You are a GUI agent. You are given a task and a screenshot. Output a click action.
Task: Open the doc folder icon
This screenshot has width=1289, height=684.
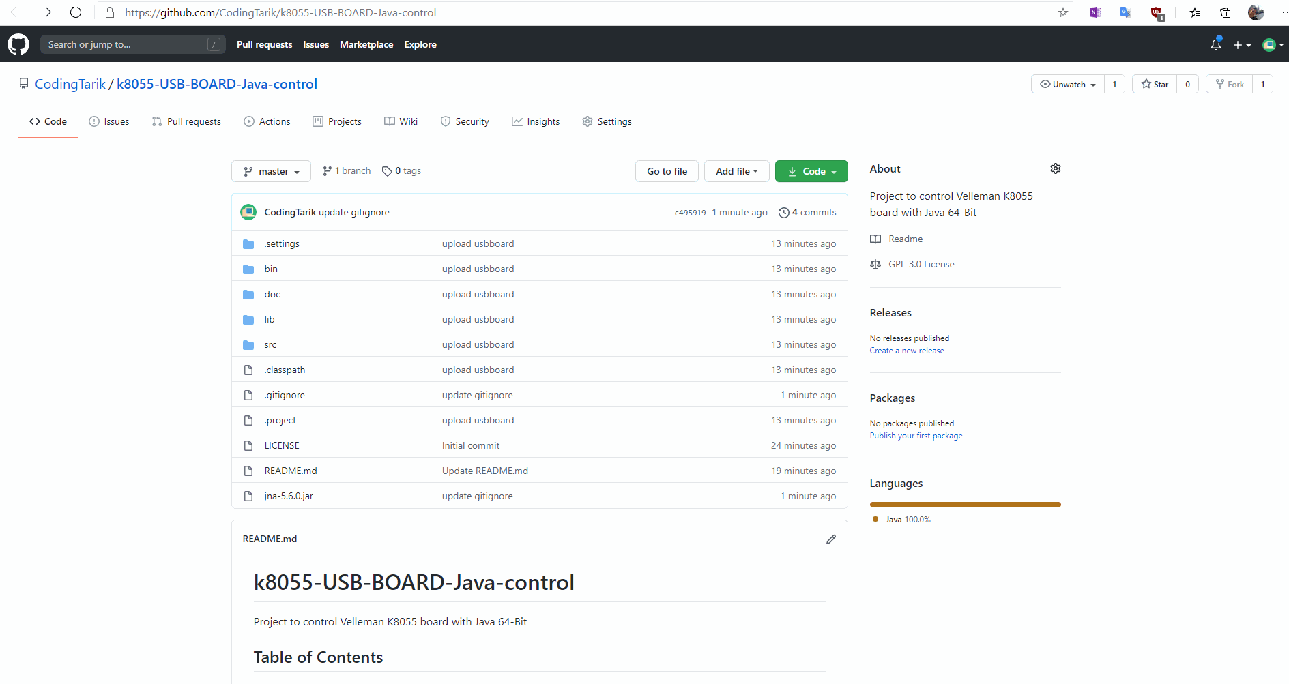(x=248, y=295)
